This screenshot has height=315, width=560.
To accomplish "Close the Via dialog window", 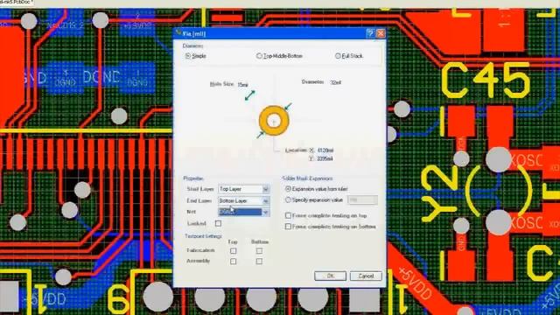I will click(381, 33).
